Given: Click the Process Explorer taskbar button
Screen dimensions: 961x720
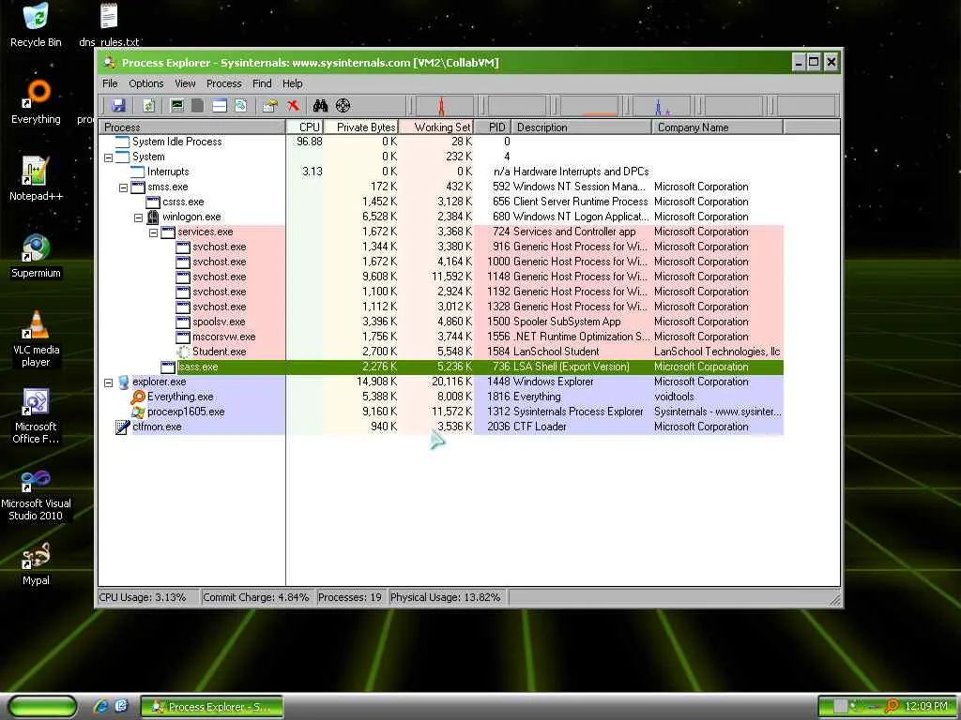Looking at the screenshot, I should point(212,707).
